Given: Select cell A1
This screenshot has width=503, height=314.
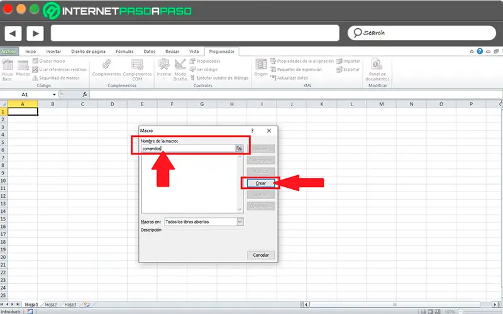Looking at the screenshot, I should (x=23, y=112).
